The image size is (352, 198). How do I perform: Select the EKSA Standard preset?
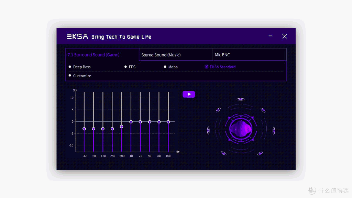point(220,67)
